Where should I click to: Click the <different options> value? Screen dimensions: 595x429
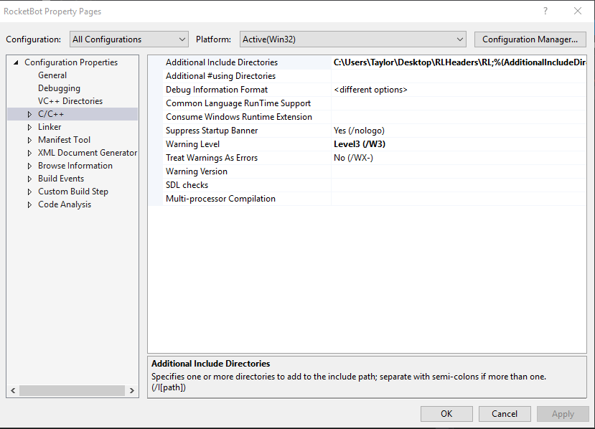(370, 90)
